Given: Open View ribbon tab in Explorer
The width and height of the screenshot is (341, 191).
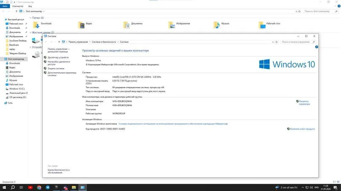Looking at the screenshot, I should [30, 6].
